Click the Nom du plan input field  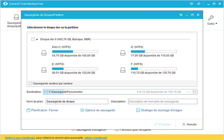click(x=77, y=101)
